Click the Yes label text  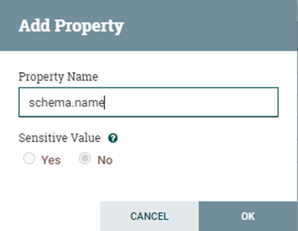[51, 160]
